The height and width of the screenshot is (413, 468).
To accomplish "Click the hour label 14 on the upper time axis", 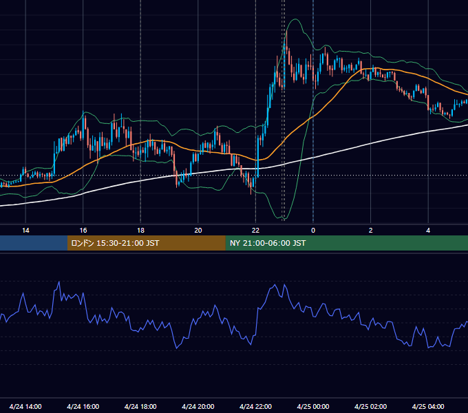I will pos(25,231).
